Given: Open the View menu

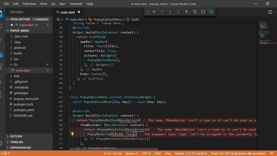Looking at the screenshot, I should click(x=43, y=4).
